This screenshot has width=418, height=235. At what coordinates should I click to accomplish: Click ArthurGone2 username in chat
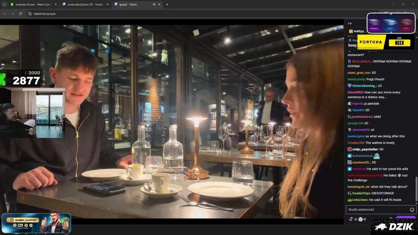click(362, 156)
